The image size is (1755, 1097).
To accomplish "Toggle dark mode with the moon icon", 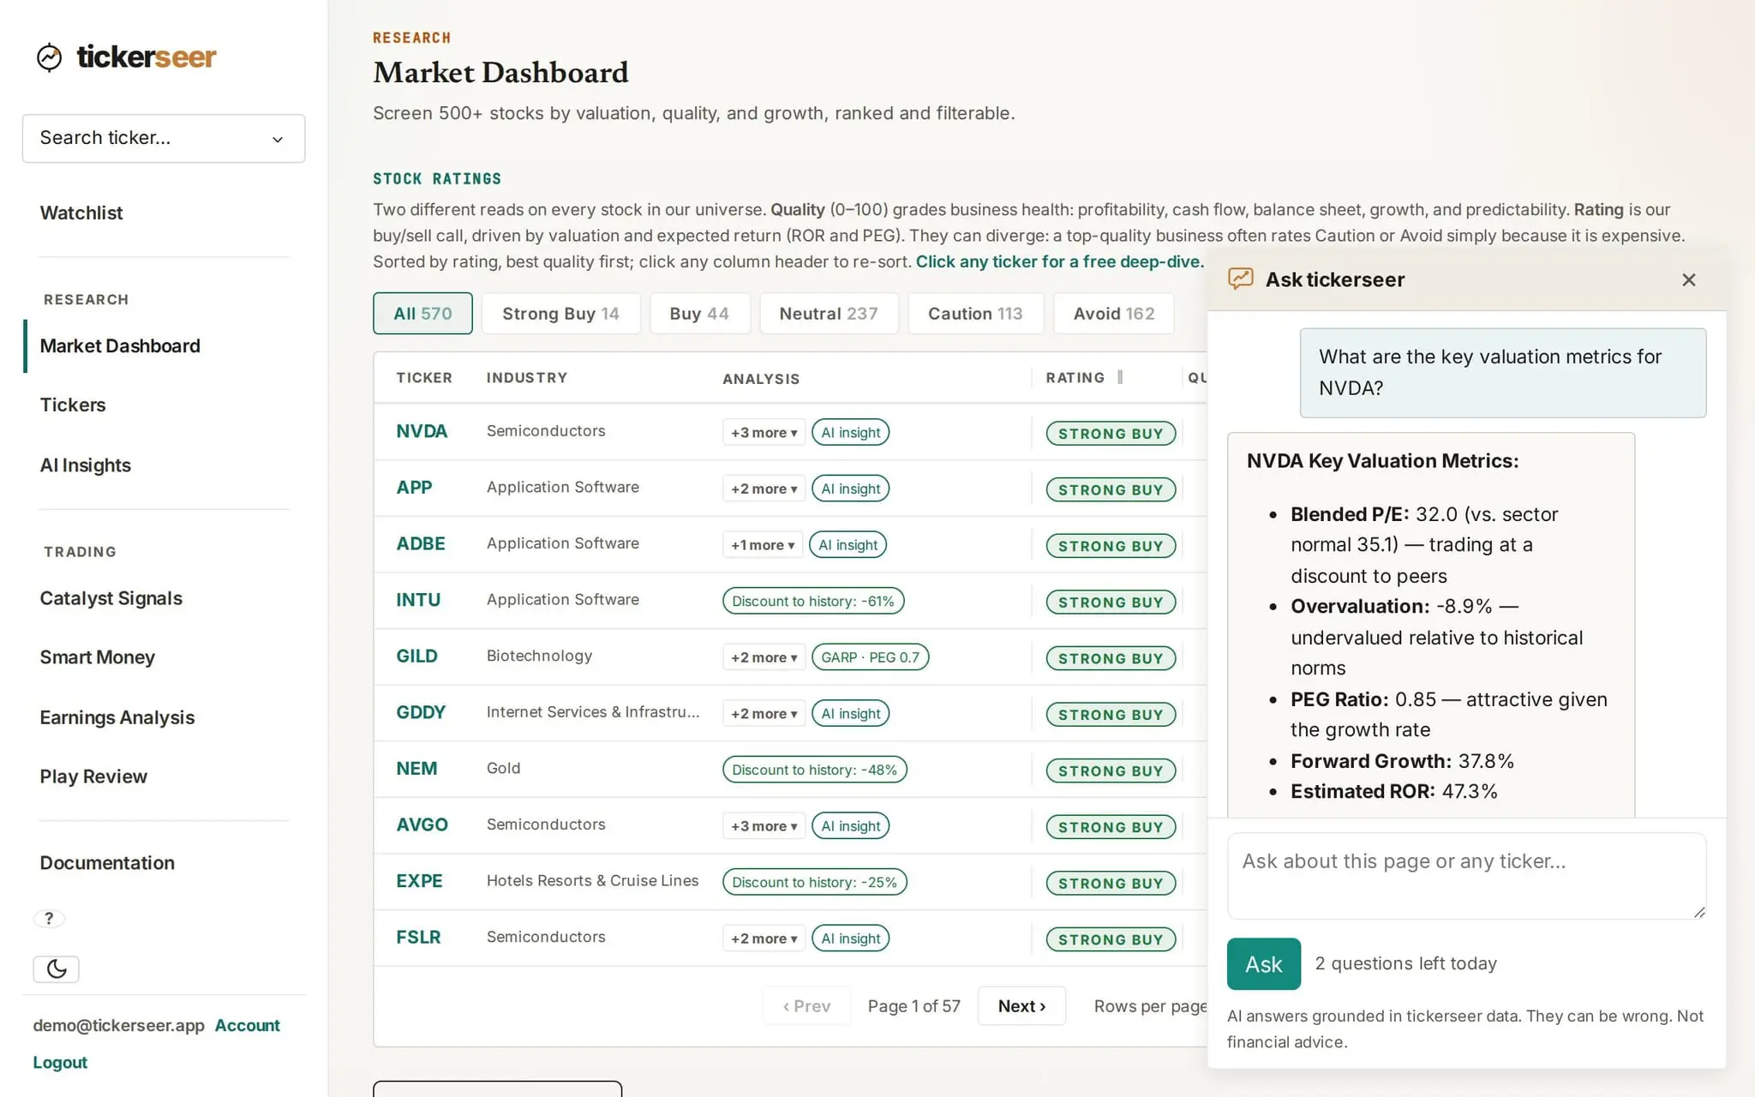I will [x=56, y=969].
